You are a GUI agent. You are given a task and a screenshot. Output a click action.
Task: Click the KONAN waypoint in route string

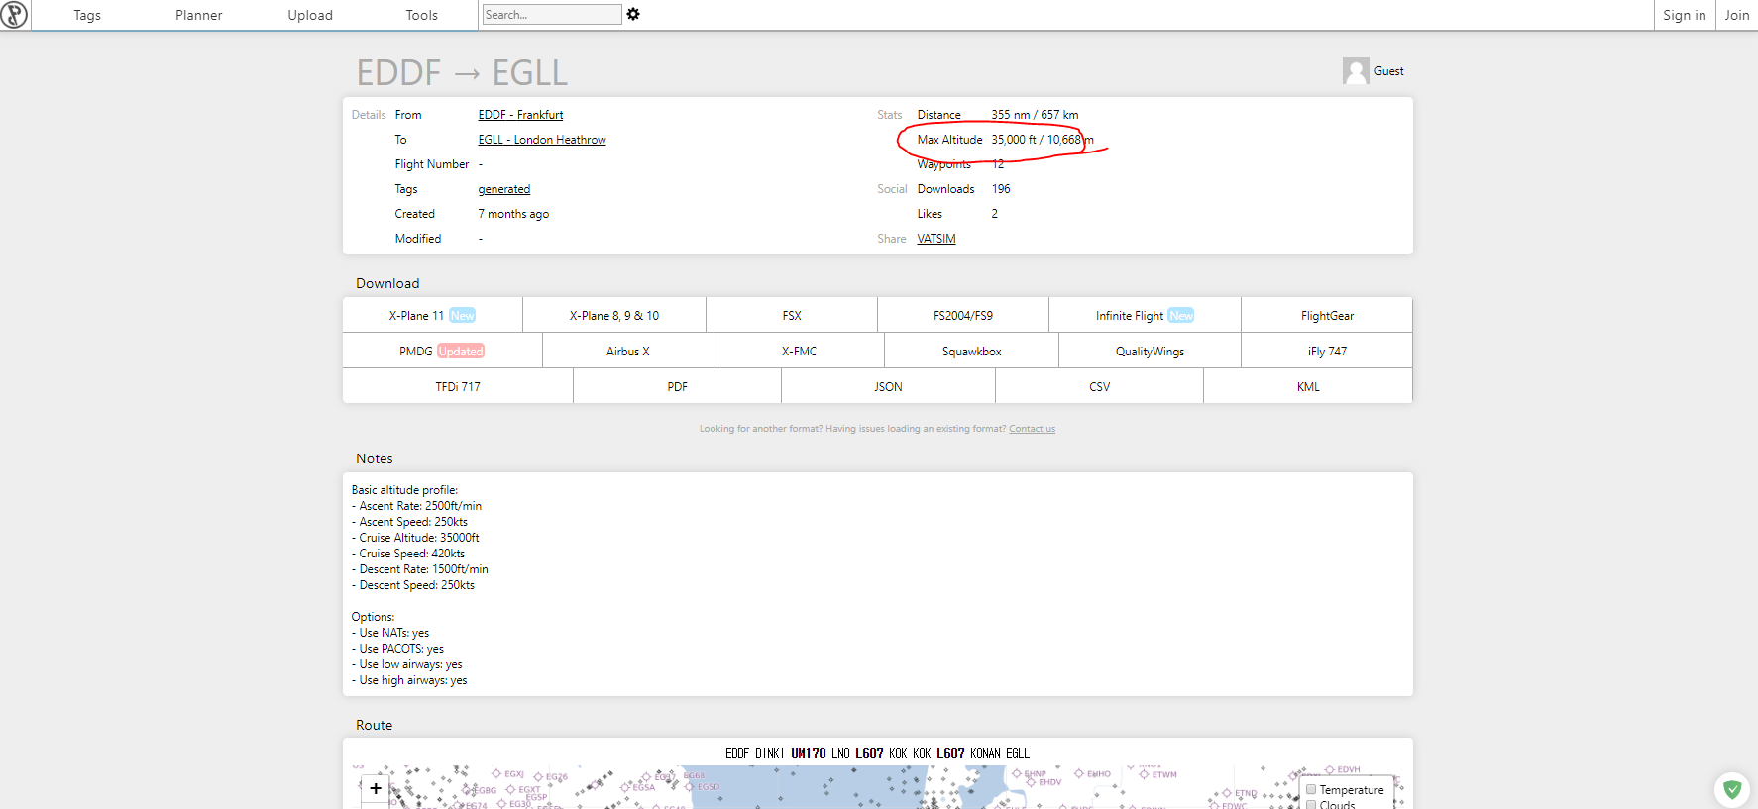(x=985, y=753)
